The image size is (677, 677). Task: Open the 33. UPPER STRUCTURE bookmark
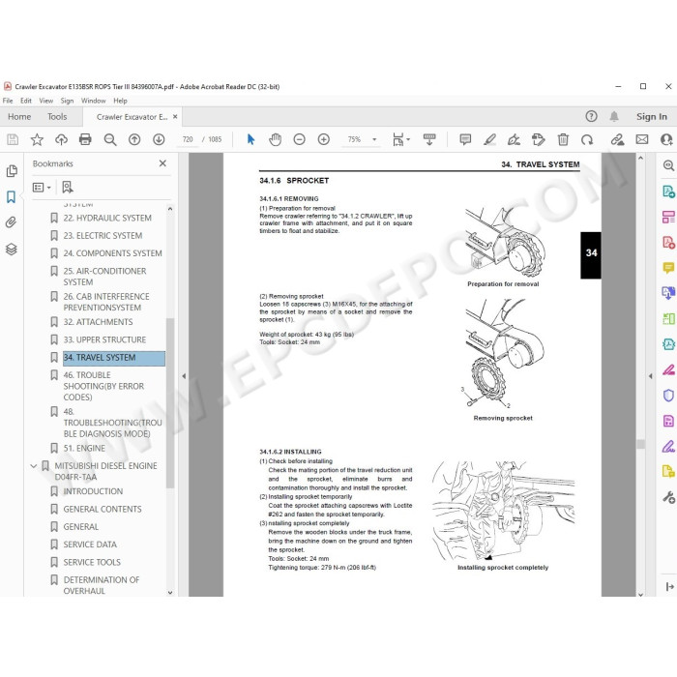[x=104, y=339]
